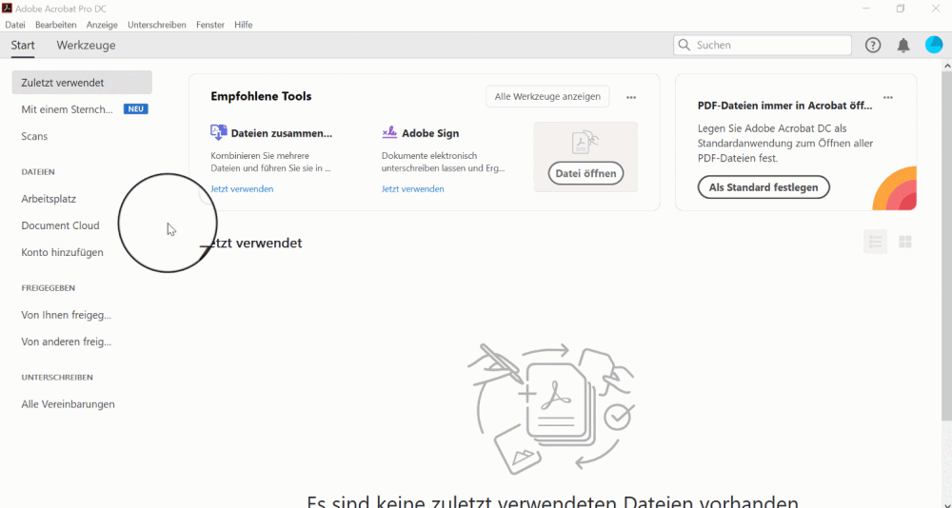Click the search magnifier icon

(x=684, y=45)
